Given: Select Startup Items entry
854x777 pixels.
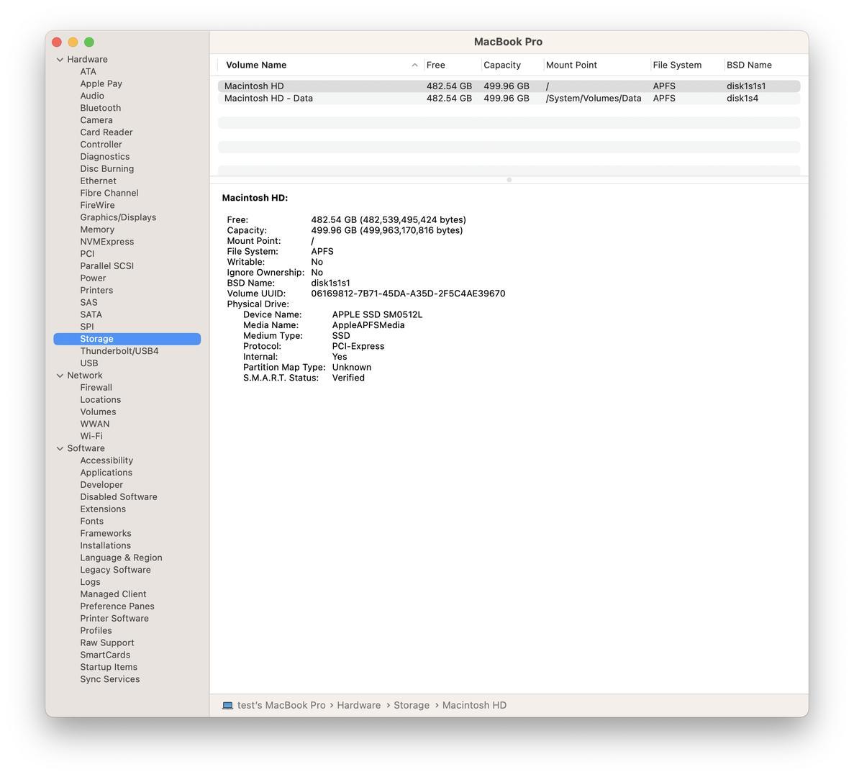Looking at the screenshot, I should coord(109,667).
